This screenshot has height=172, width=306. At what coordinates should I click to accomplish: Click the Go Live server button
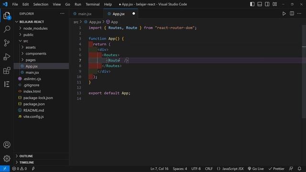point(256,169)
